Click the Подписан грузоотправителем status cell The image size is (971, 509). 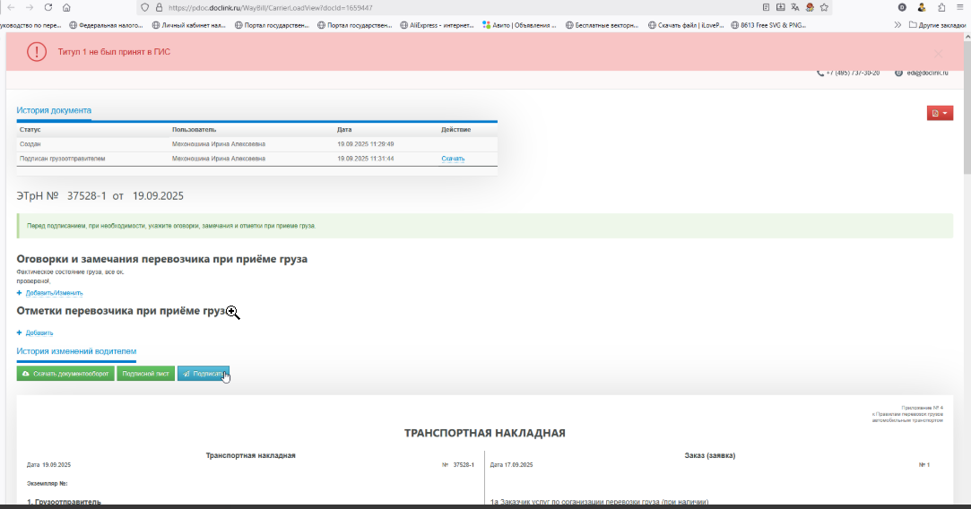pyautogui.click(x=63, y=159)
